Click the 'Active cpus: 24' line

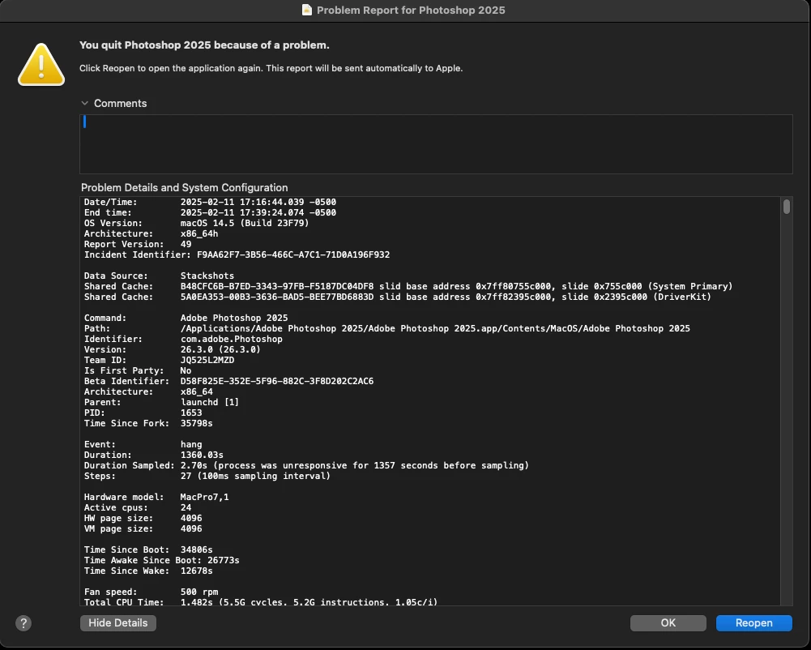pyautogui.click(x=138, y=507)
